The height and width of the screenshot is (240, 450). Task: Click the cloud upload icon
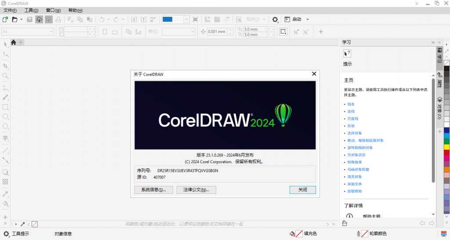(49, 19)
